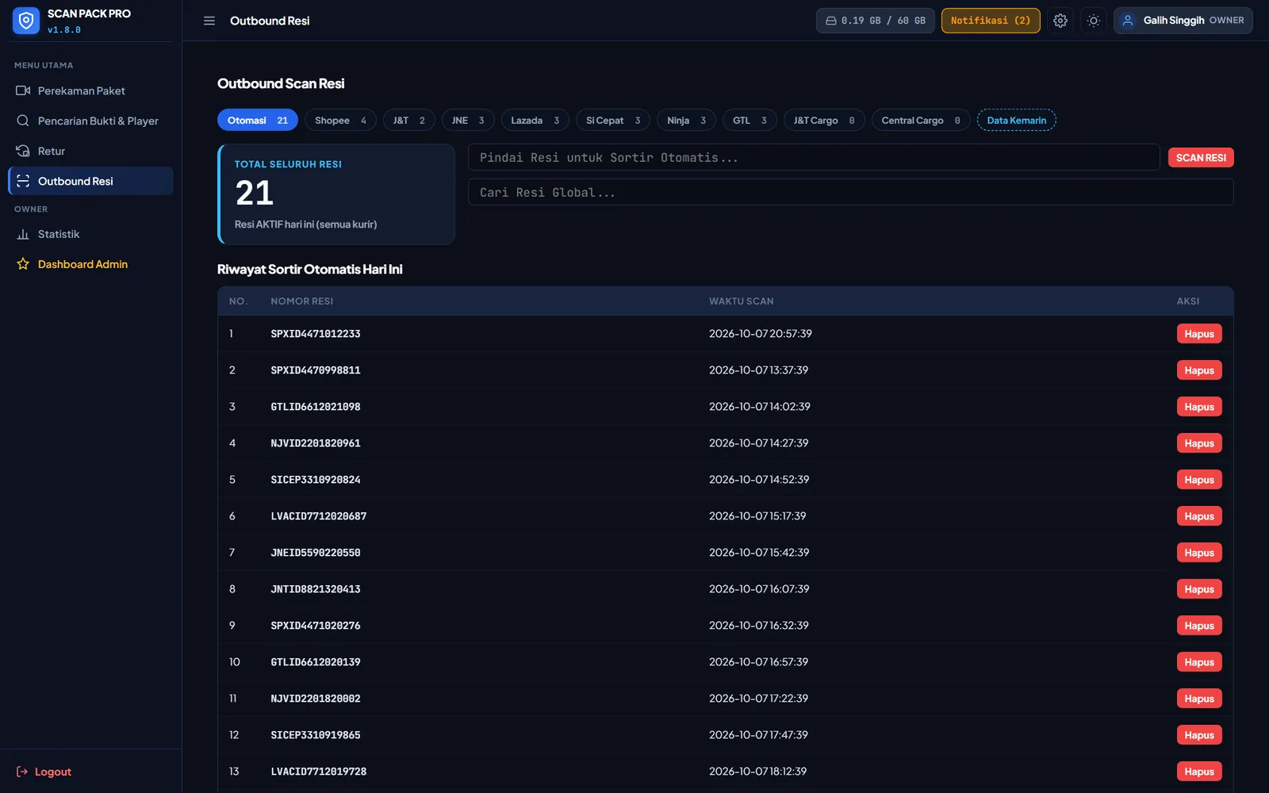Open Dashboard Admin
Viewport: 1269px width, 793px height.
tap(90, 264)
